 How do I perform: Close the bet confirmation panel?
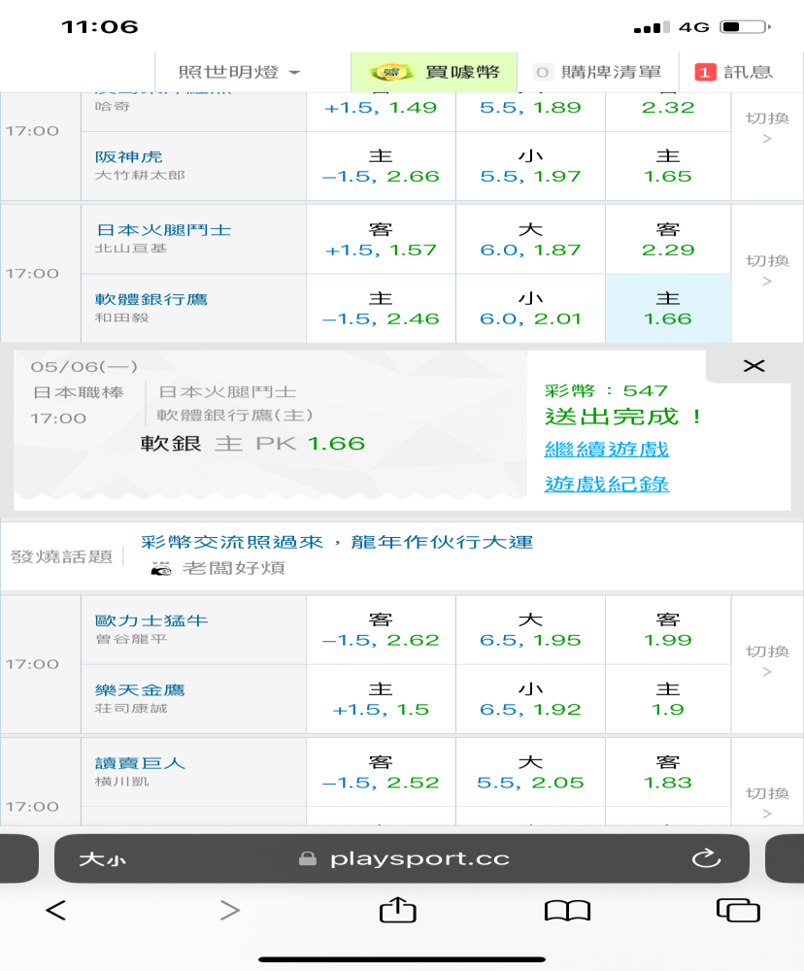point(754,366)
